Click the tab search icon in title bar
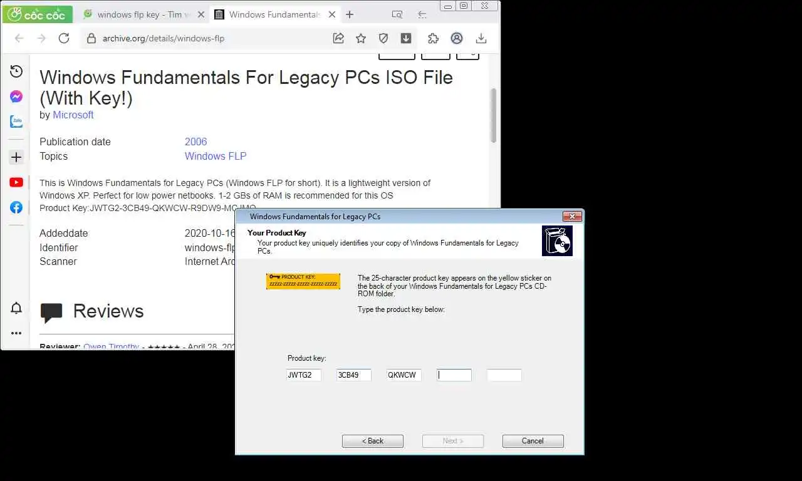 coord(397,14)
